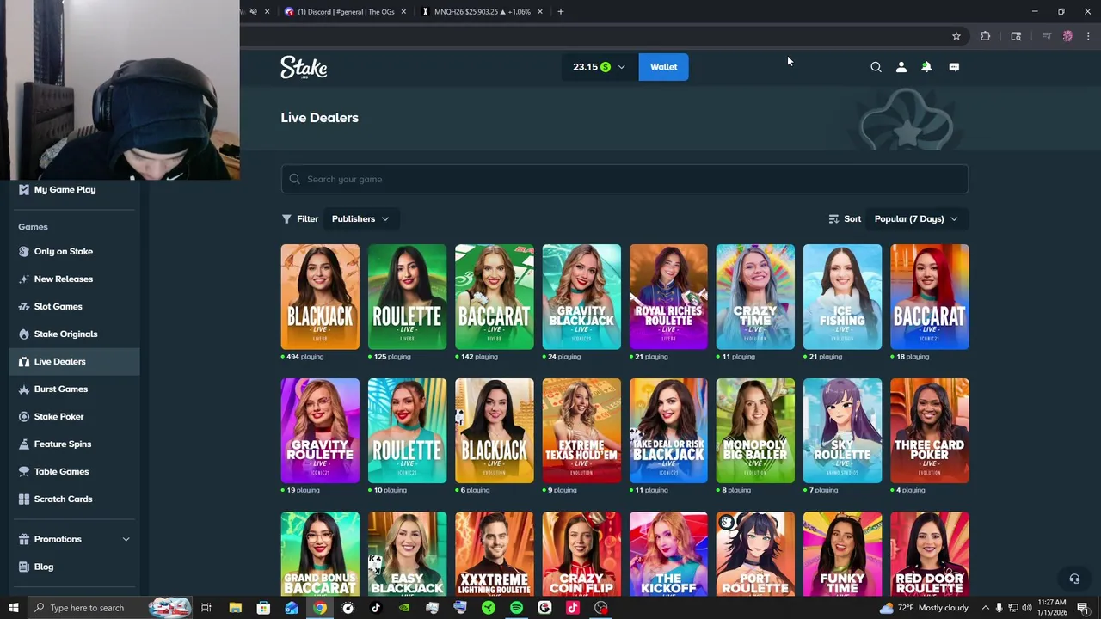Open Stake Poker in the sidebar
The height and width of the screenshot is (619, 1101).
(x=58, y=416)
